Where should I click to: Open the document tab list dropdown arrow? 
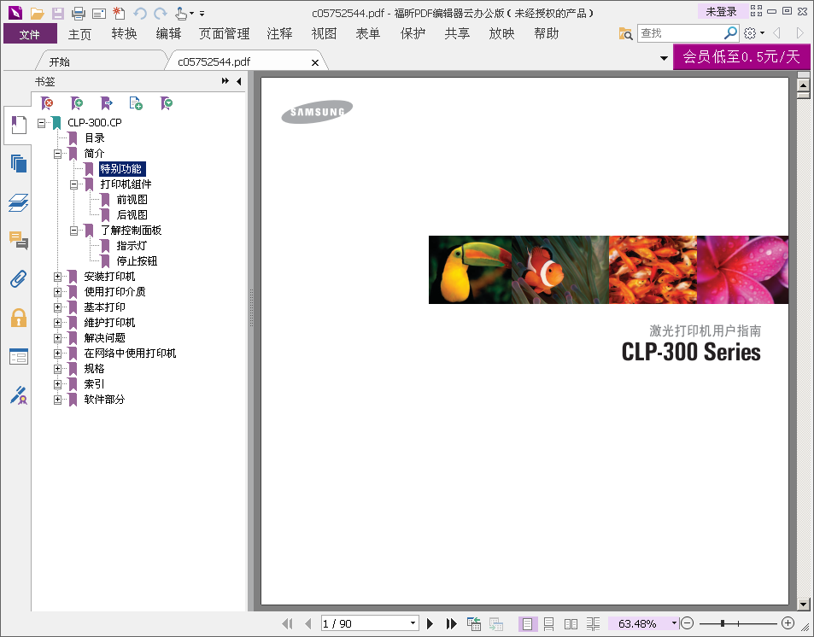[664, 58]
